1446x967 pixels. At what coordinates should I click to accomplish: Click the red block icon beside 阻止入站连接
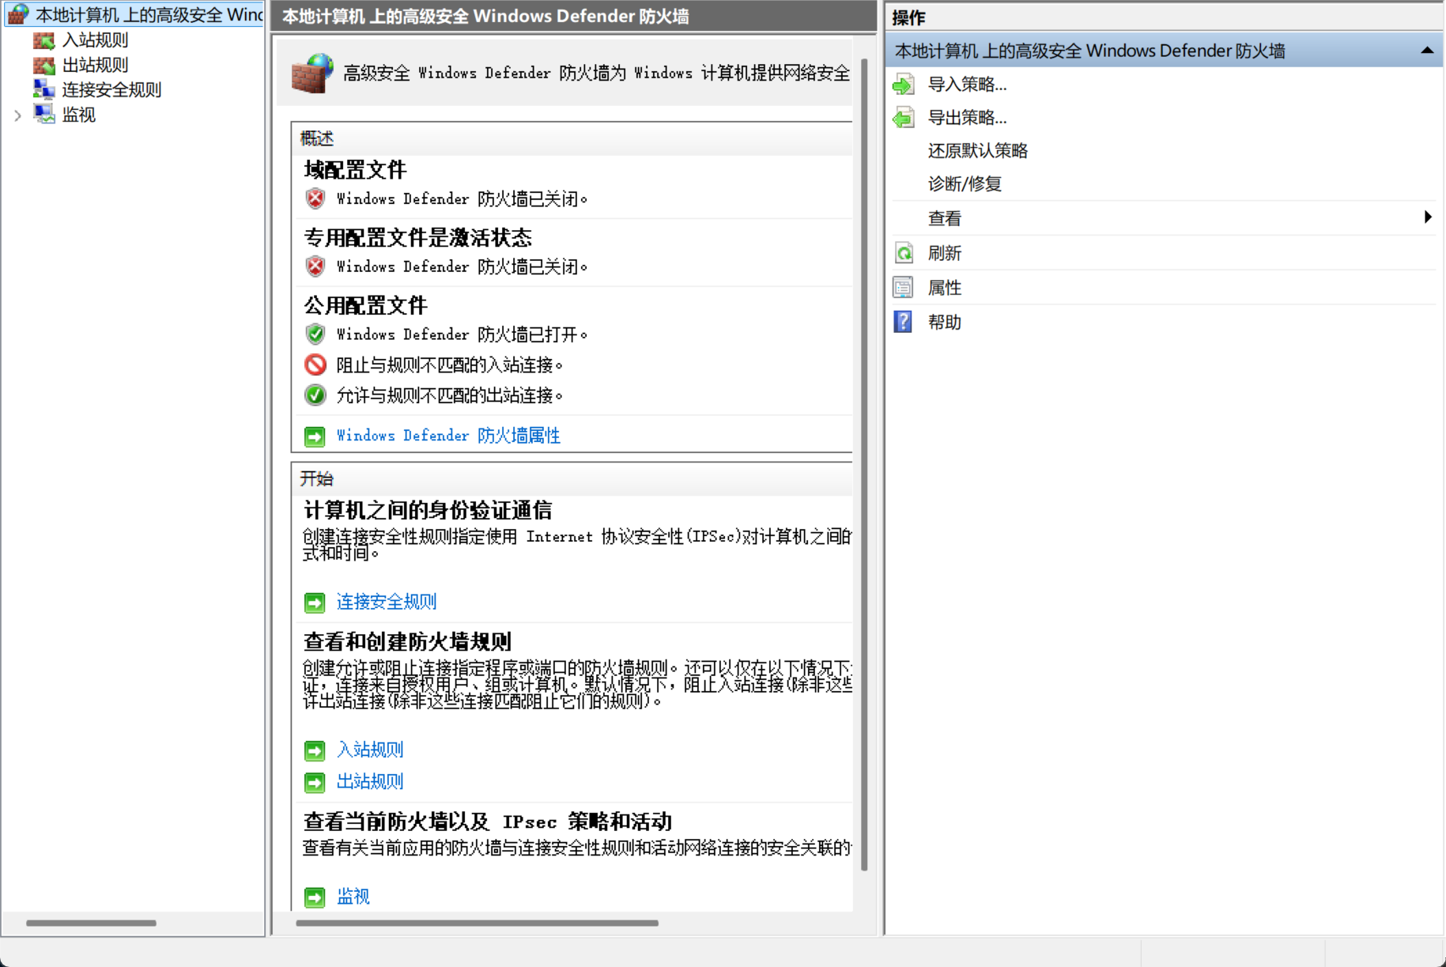[315, 365]
